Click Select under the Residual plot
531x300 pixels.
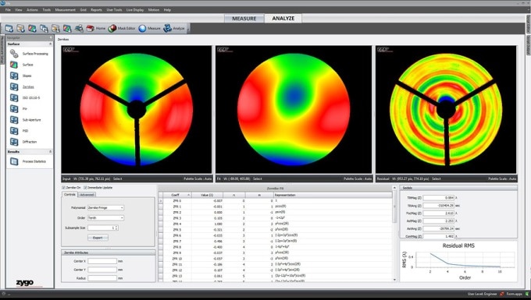tap(437, 178)
